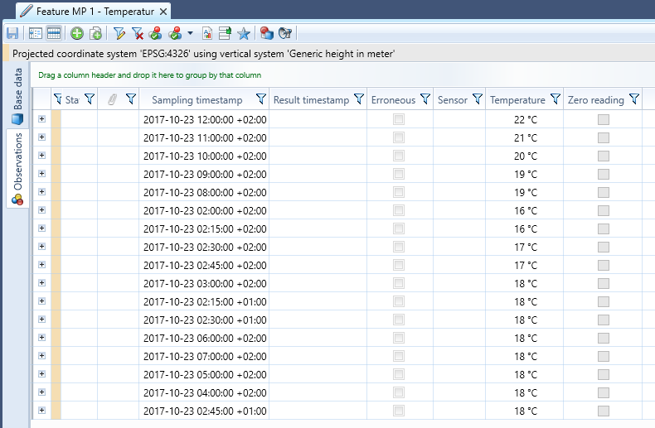
Task: Sort by Sampling timestamp column header
Action: [196, 100]
